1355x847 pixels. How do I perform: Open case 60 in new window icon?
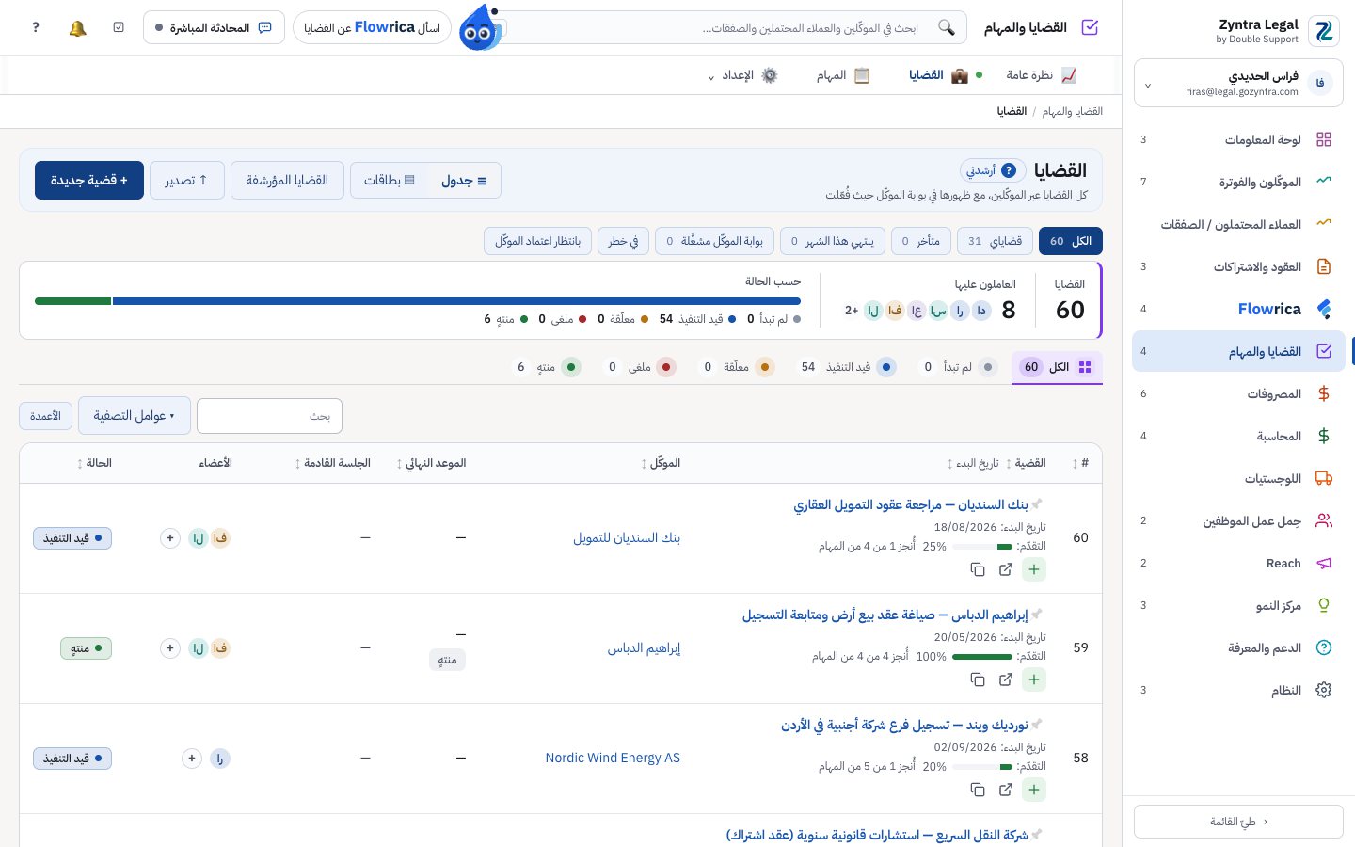click(x=1006, y=569)
